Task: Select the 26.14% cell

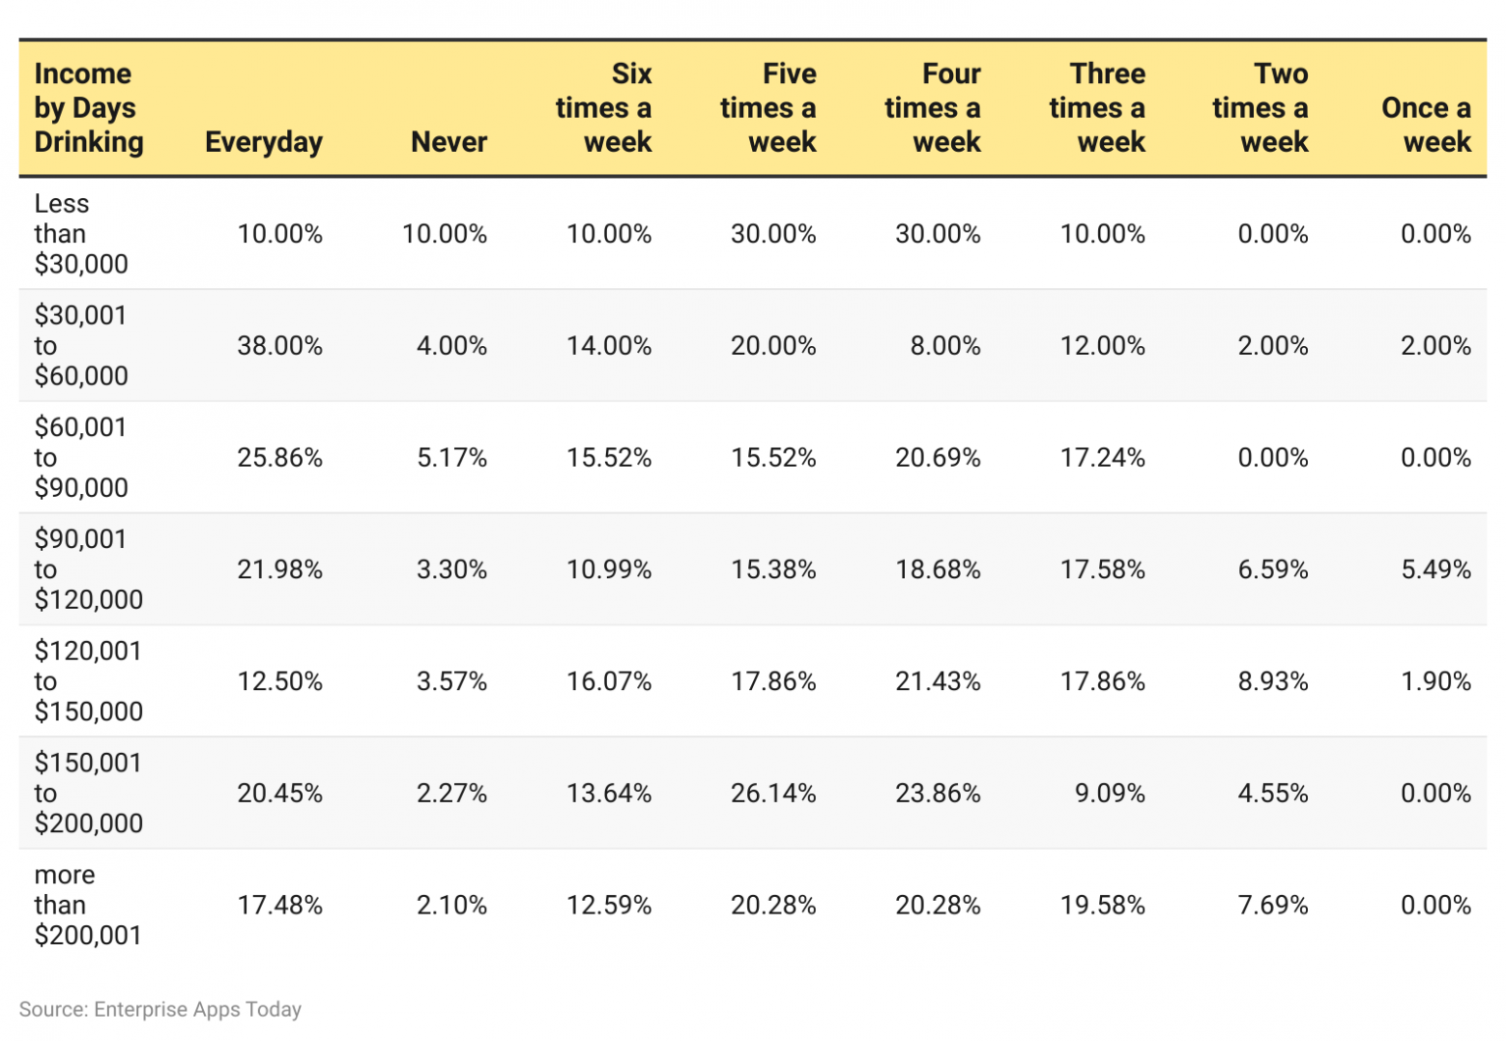Action: click(x=774, y=792)
